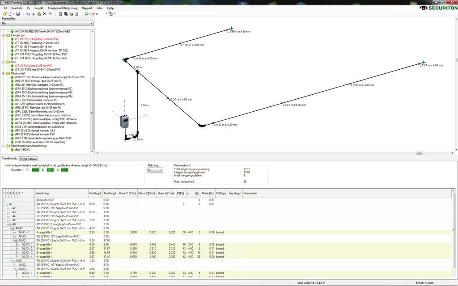Click the (ASD) ASD 532 table row
Viewport: 458px width, 286px height.
[x=228, y=200]
